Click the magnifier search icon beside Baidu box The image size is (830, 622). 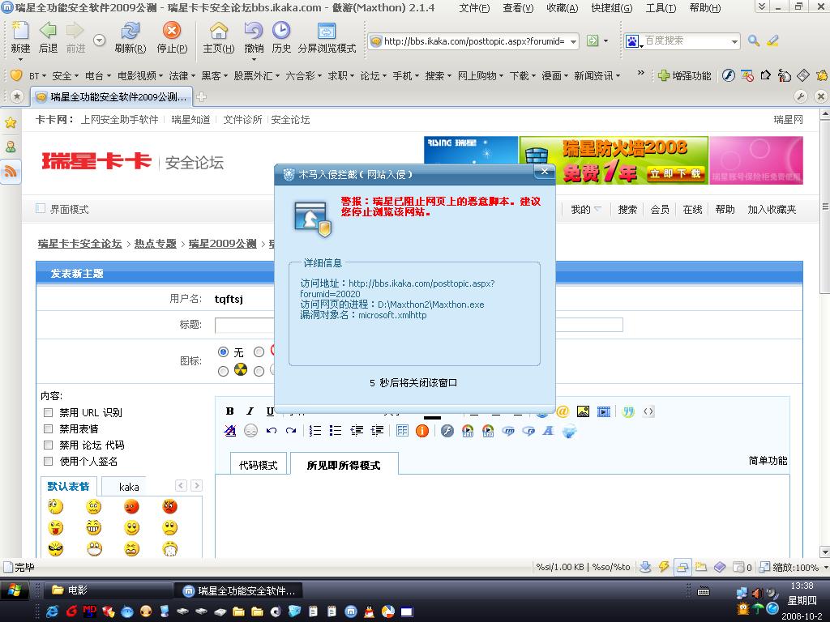pos(754,40)
